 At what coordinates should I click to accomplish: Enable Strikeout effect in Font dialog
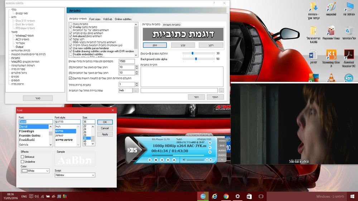pyautogui.click(x=22, y=157)
